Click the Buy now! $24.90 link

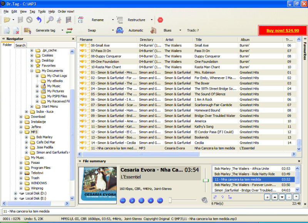point(283,31)
